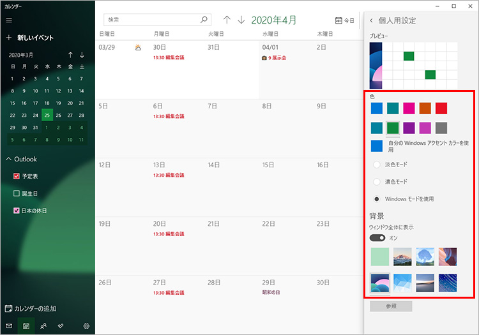Click the back arrow in 個人用設定 panel
This screenshot has width=479, height=335.
[x=372, y=20]
